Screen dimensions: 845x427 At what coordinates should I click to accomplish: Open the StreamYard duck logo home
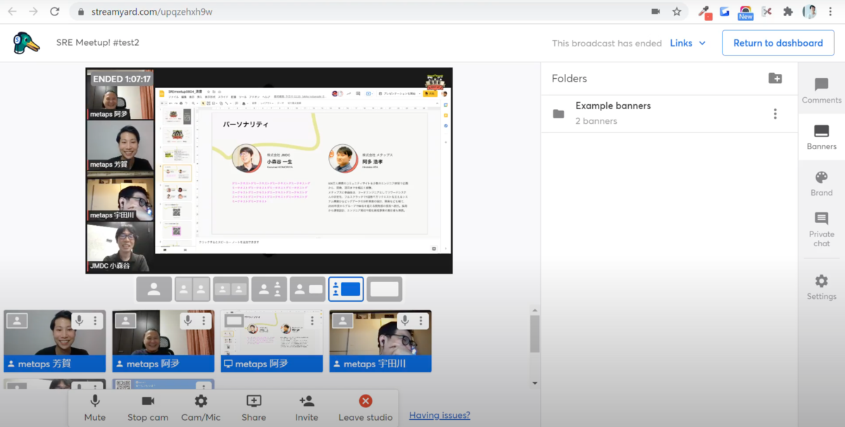point(26,43)
